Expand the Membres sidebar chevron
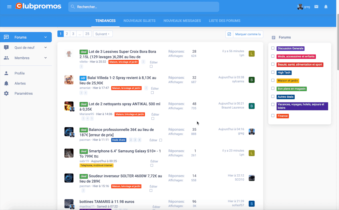The height and width of the screenshot is (210, 339). pyautogui.click(x=45, y=58)
